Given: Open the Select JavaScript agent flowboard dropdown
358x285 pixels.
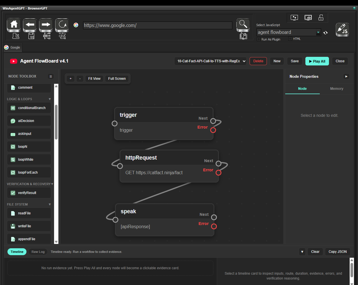Looking at the screenshot, I should pyautogui.click(x=289, y=32).
